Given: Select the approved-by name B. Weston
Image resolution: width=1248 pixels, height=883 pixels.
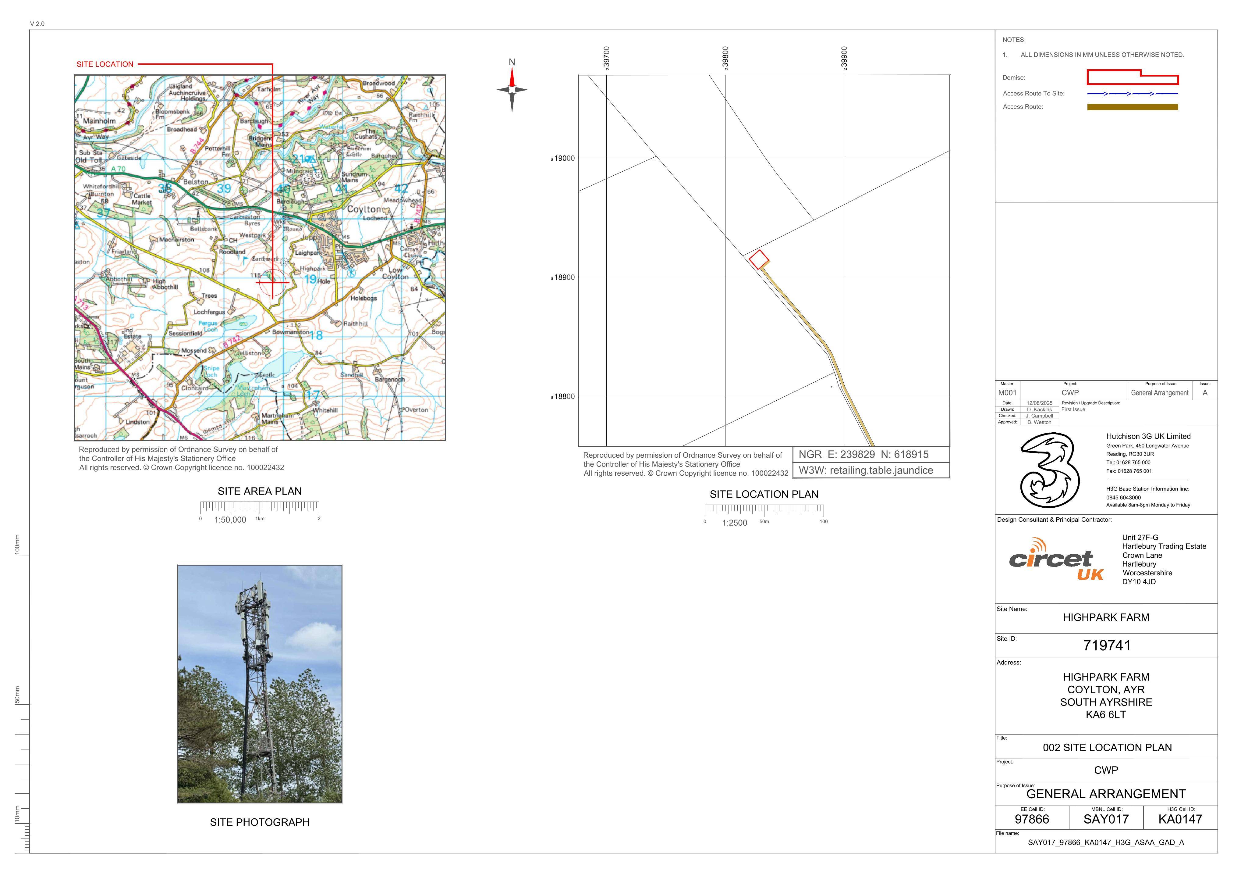Looking at the screenshot, I should (1039, 423).
